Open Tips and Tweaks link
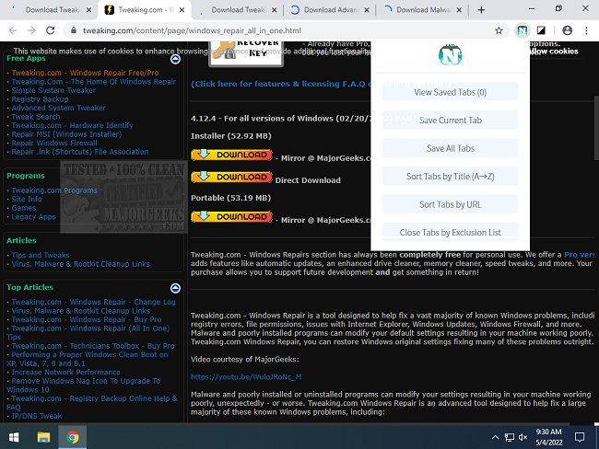 click(41, 255)
